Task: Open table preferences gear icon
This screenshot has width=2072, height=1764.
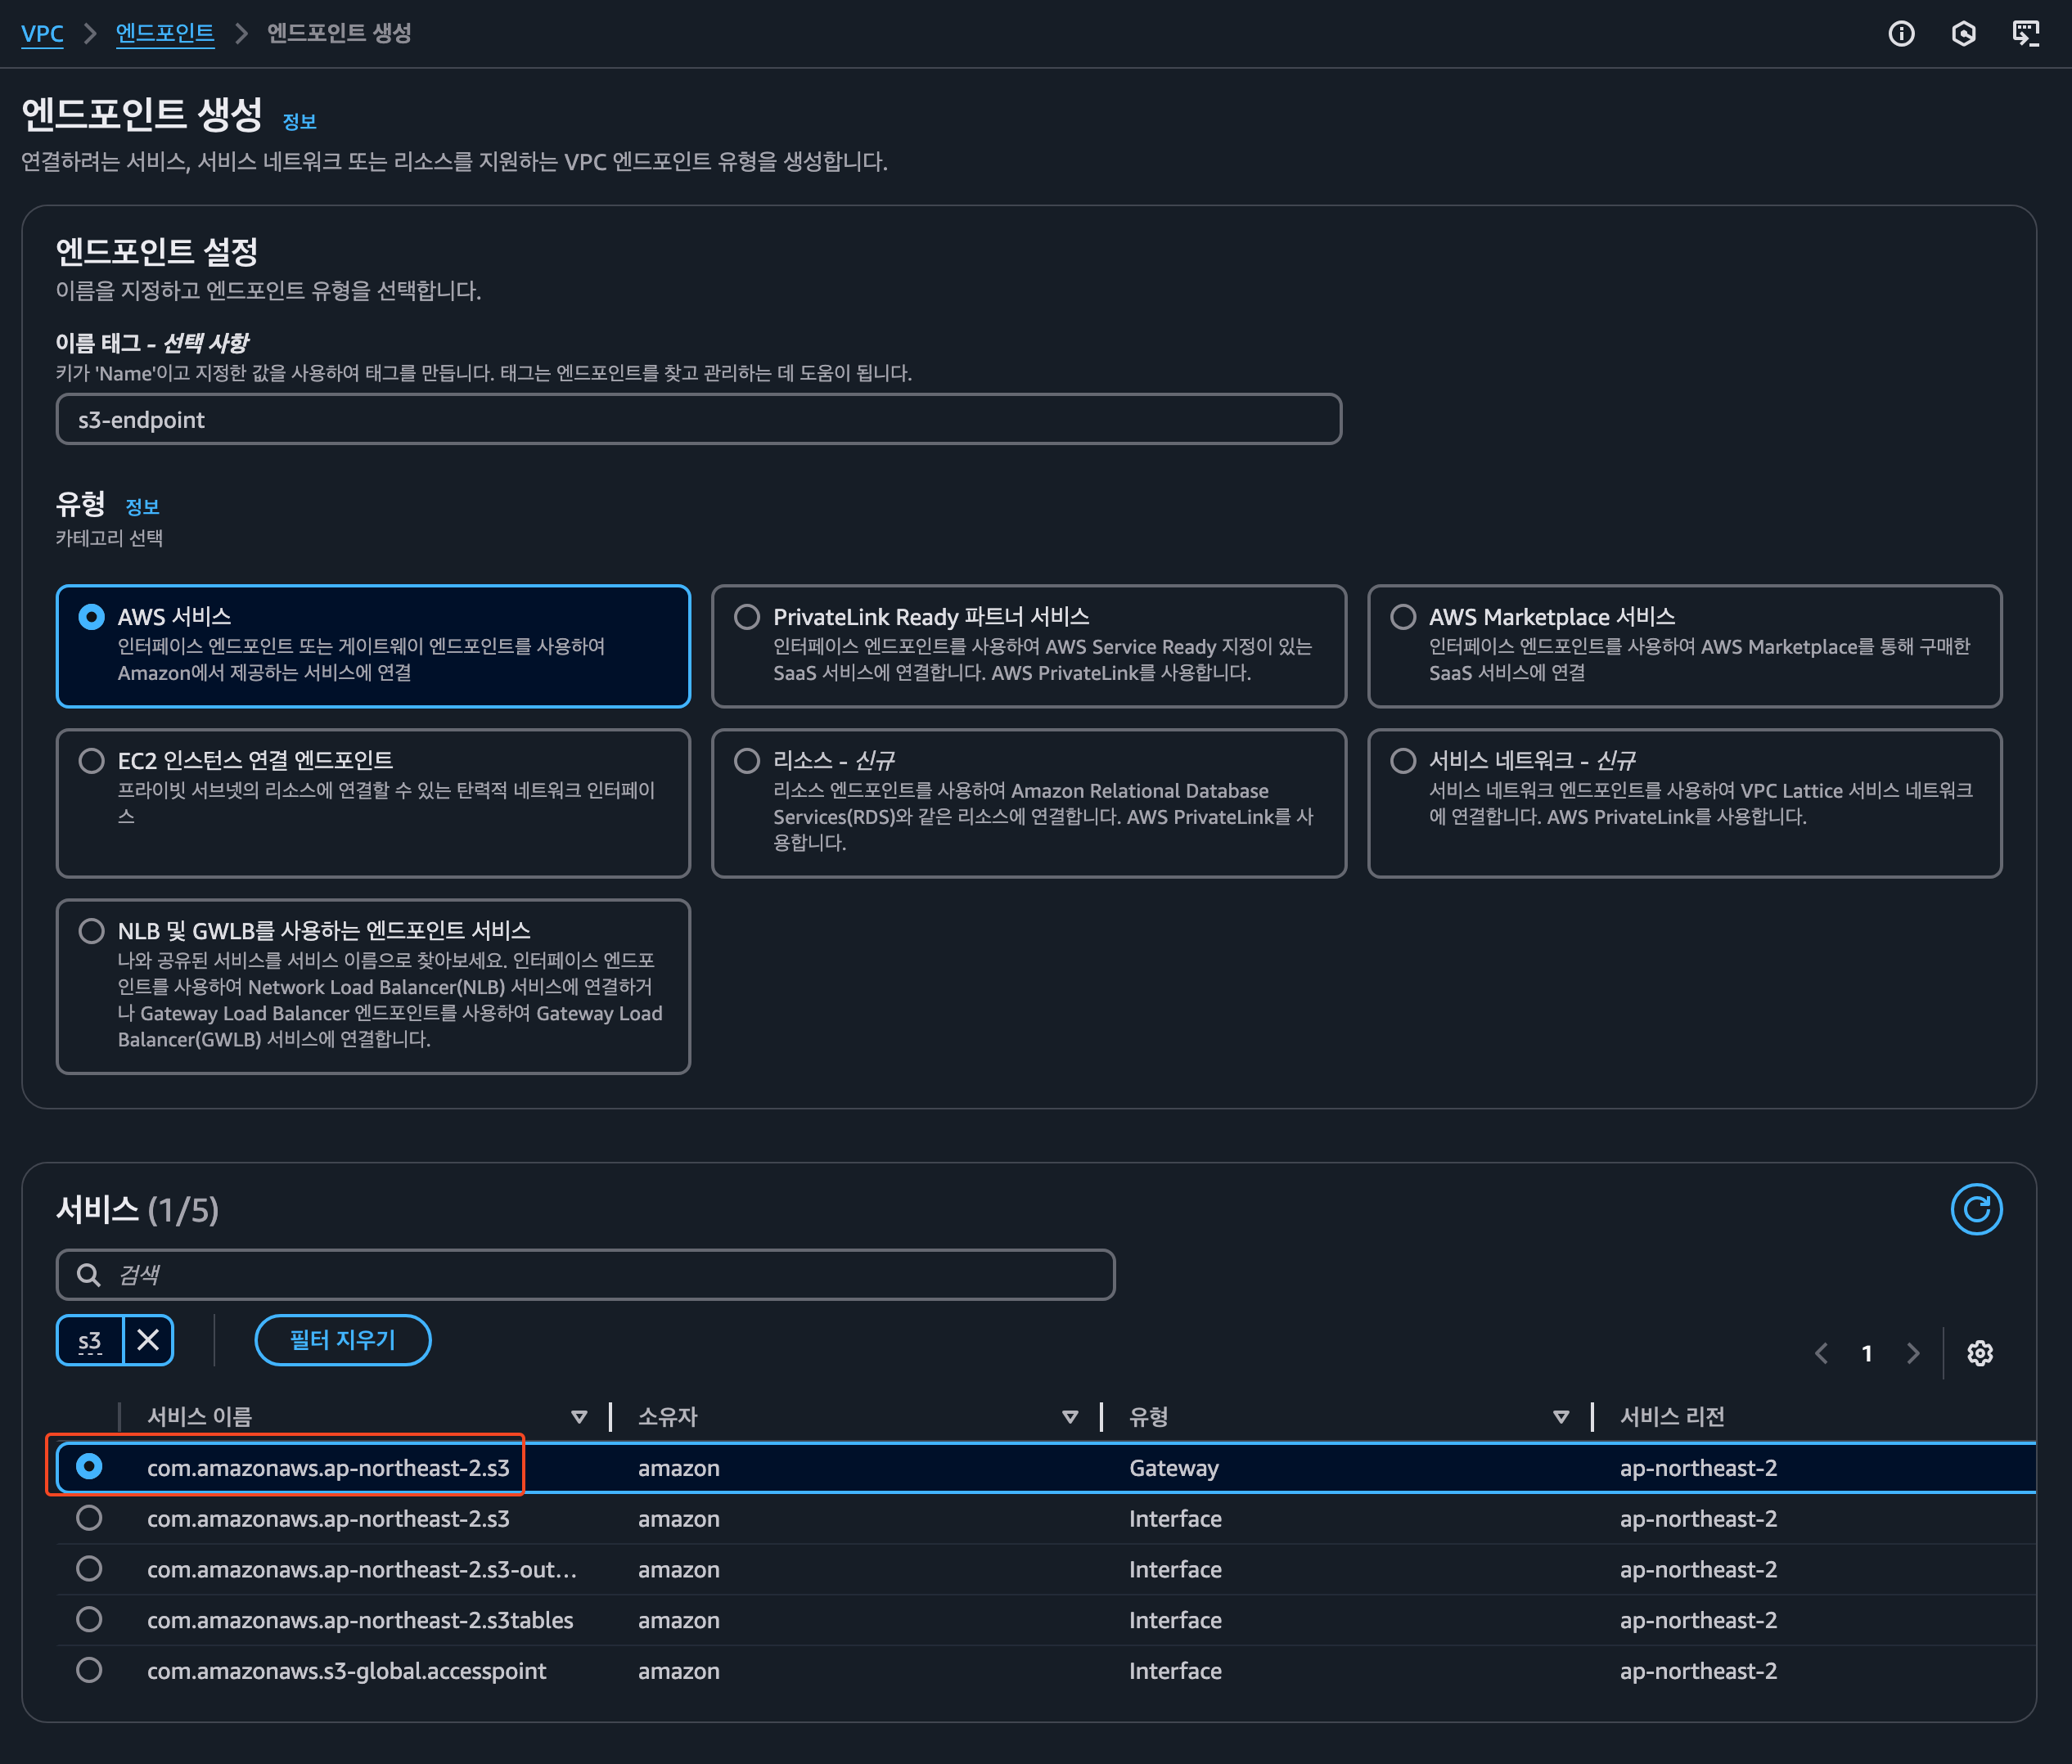Action: (x=1979, y=1353)
